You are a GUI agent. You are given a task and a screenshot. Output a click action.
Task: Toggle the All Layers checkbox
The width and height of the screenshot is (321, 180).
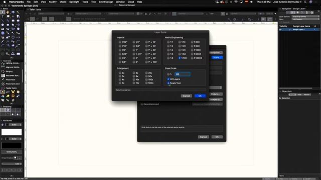coord(169,79)
